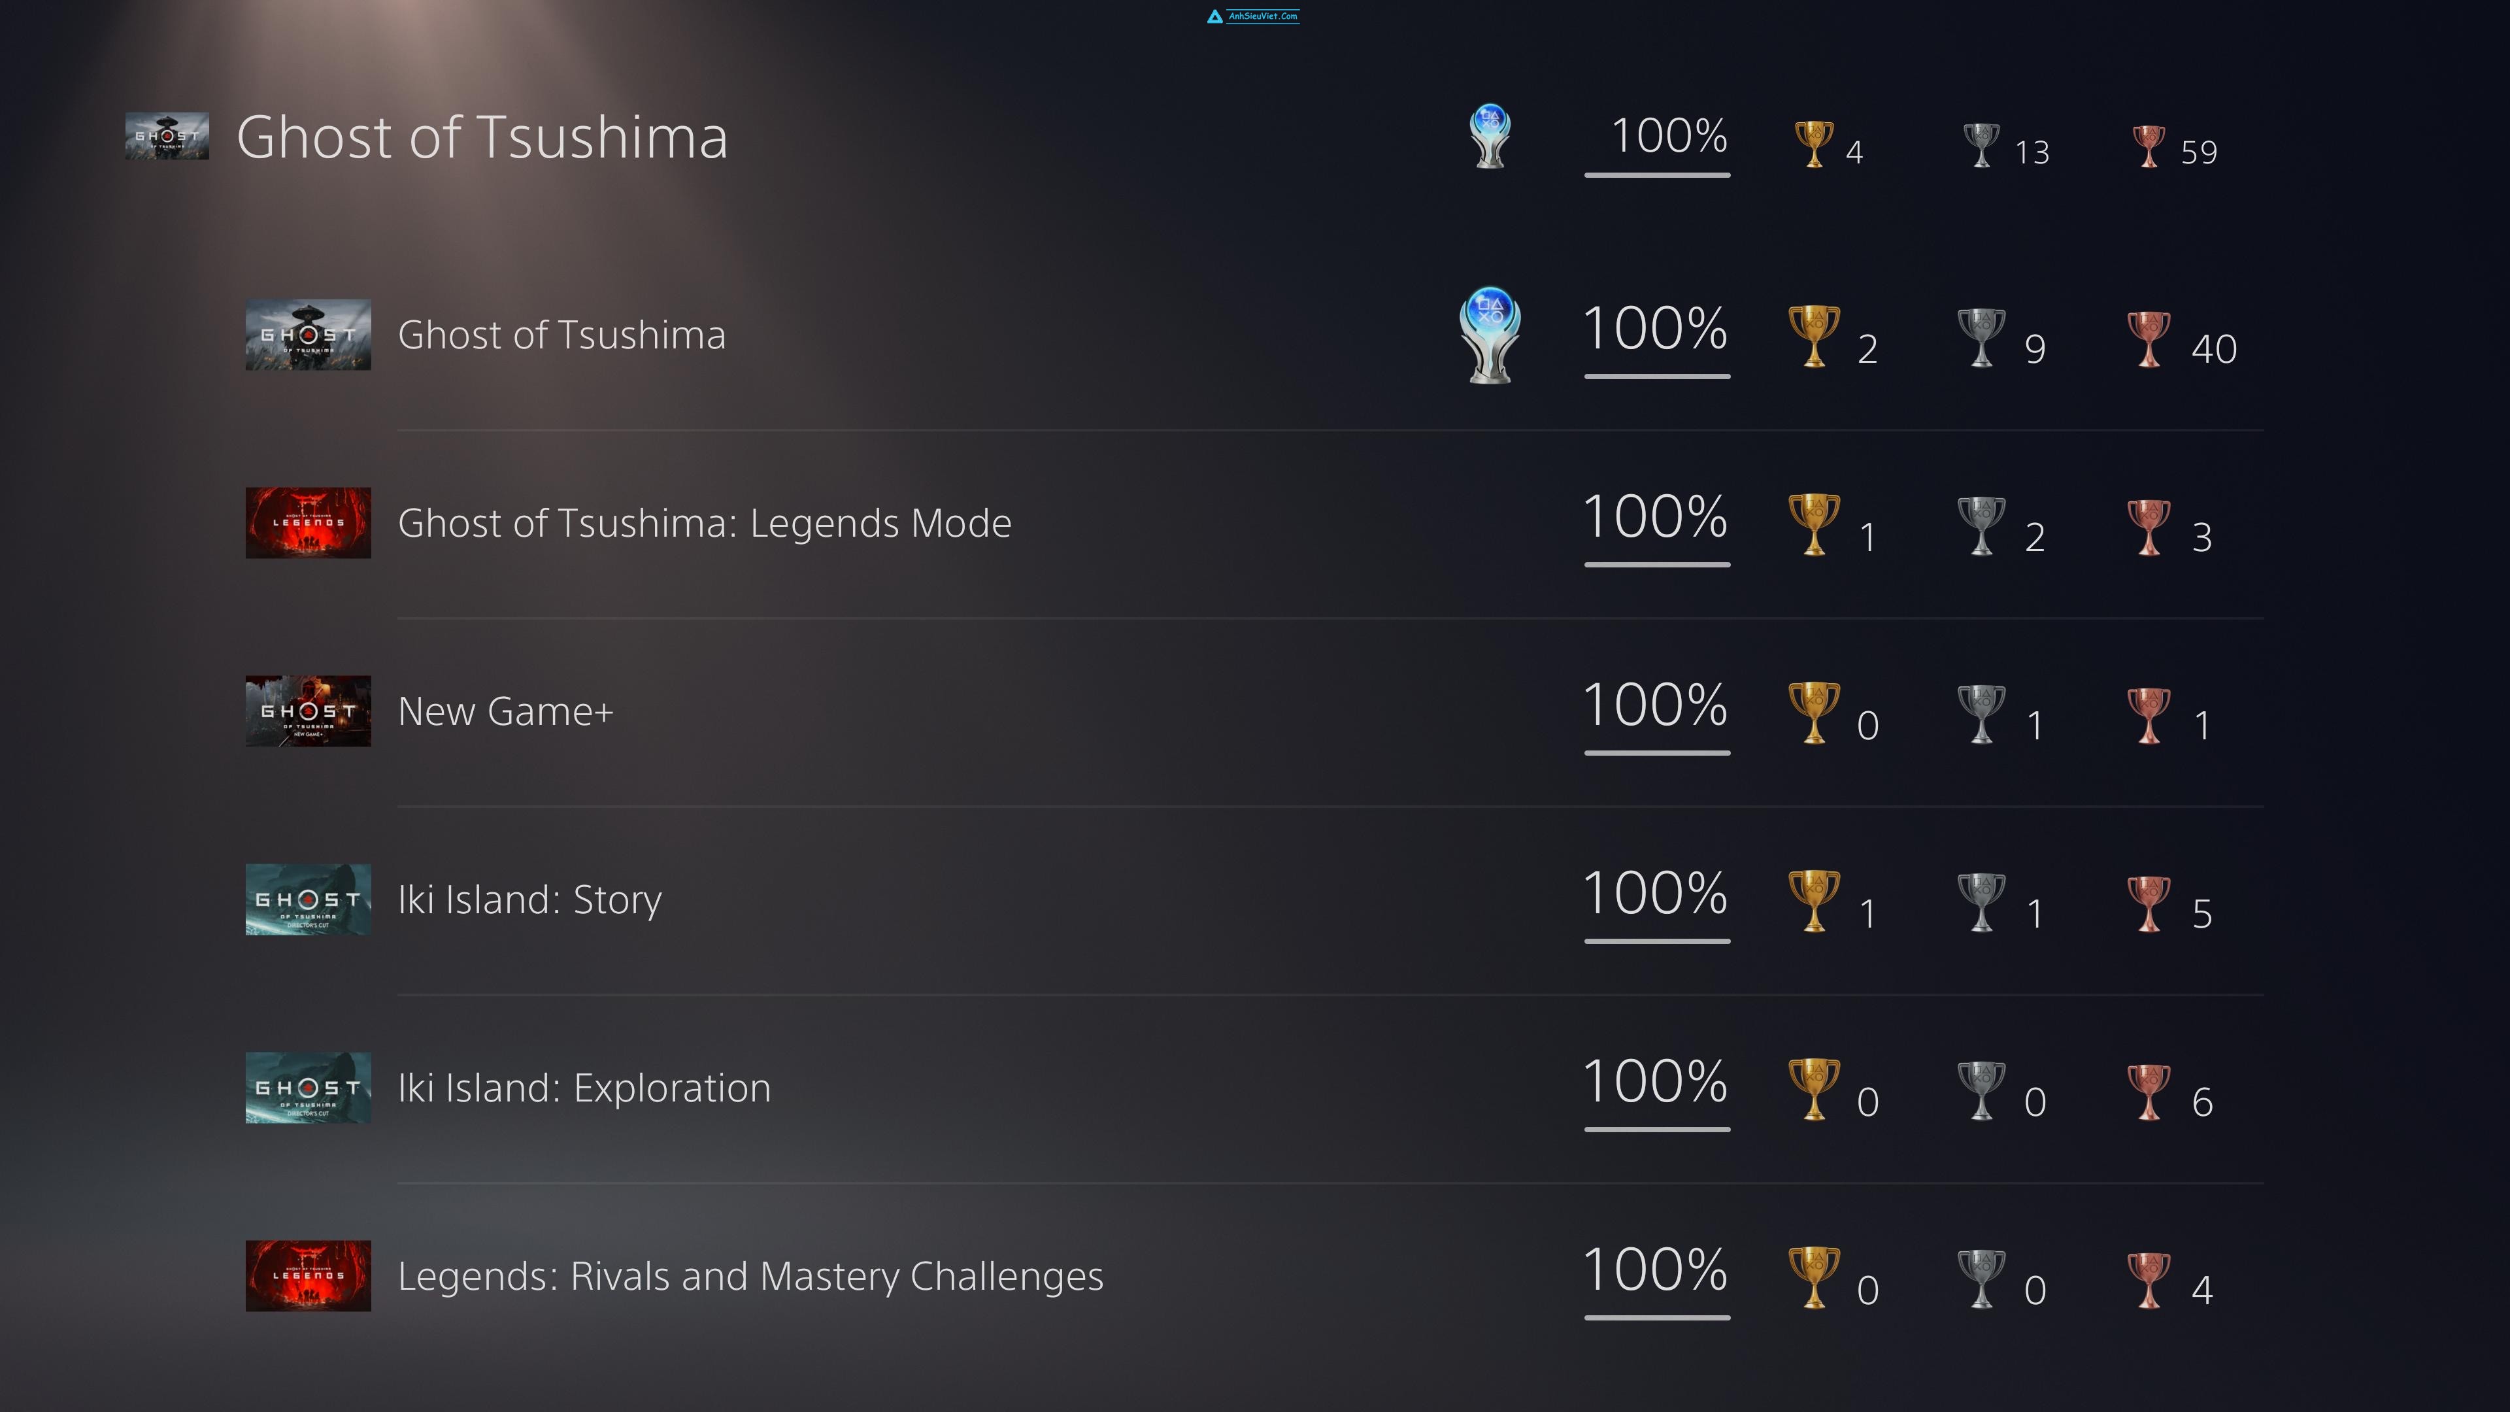Image resolution: width=2510 pixels, height=1412 pixels.
Task: Click the platinum trophy in the base game row
Action: [x=1489, y=334]
